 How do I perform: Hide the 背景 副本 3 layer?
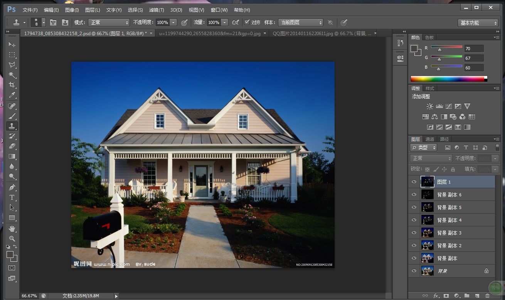pos(414,233)
